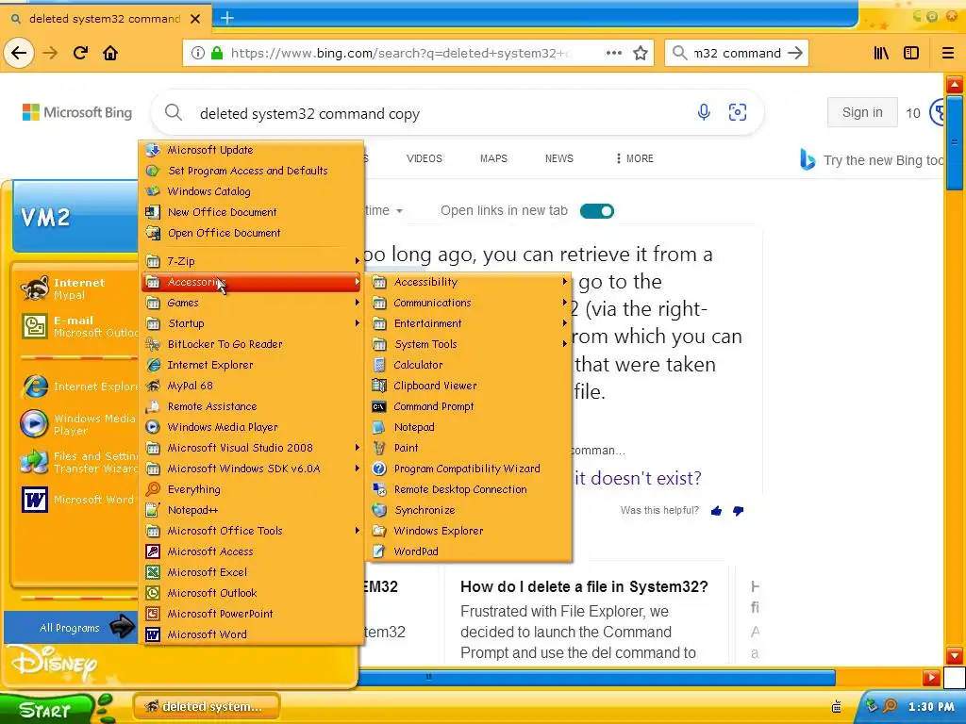Open Microsoft PowerPoint
The width and height of the screenshot is (966, 724).
pos(220,614)
